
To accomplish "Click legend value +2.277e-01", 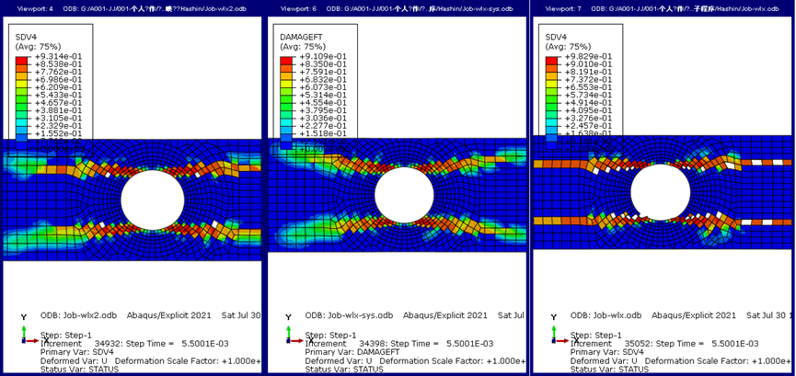I will click(x=322, y=125).
